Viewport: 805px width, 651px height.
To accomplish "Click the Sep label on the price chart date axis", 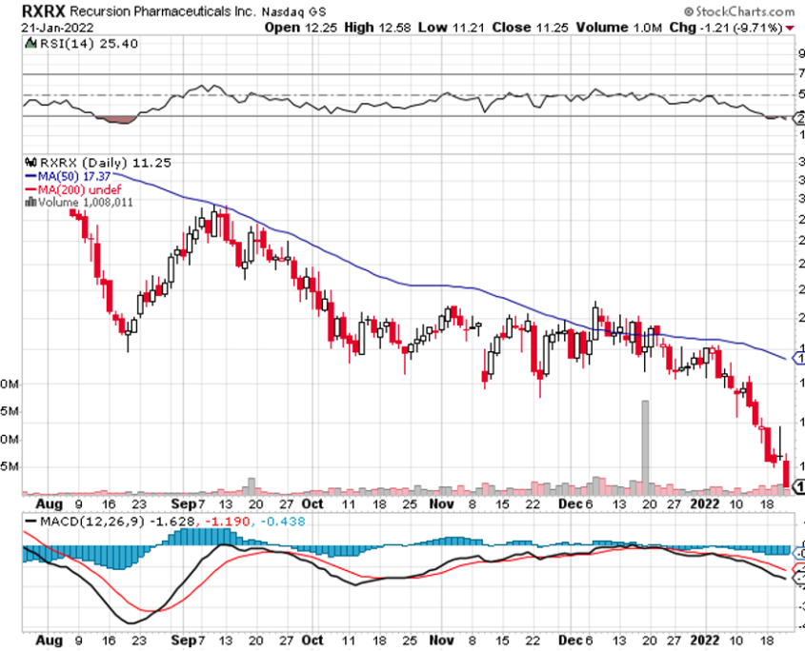I will click(x=183, y=503).
